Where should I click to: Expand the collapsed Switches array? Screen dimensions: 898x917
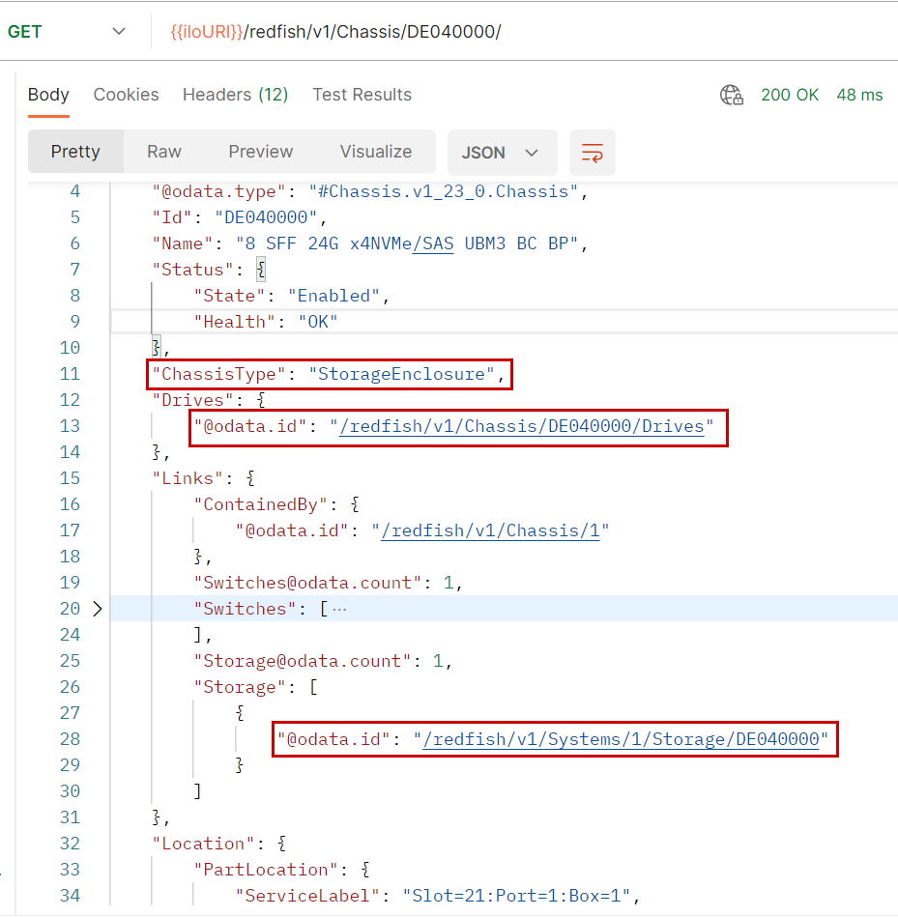point(97,609)
